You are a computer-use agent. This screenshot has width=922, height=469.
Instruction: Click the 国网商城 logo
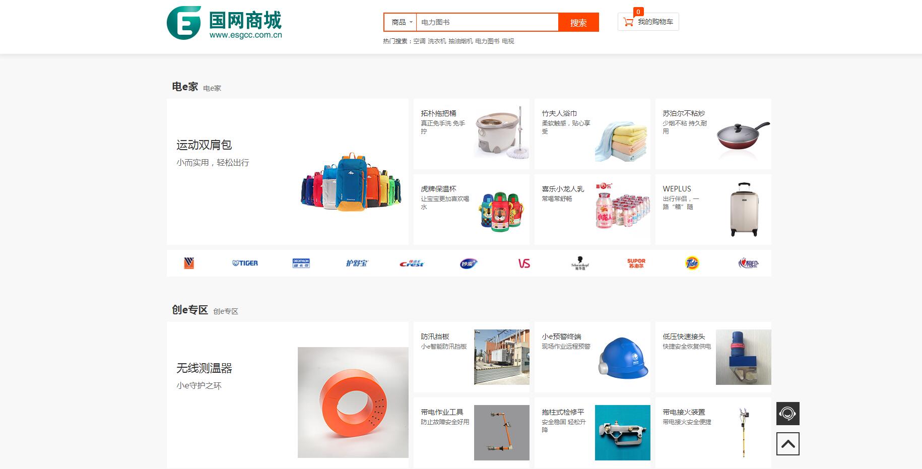coord(224,23)
